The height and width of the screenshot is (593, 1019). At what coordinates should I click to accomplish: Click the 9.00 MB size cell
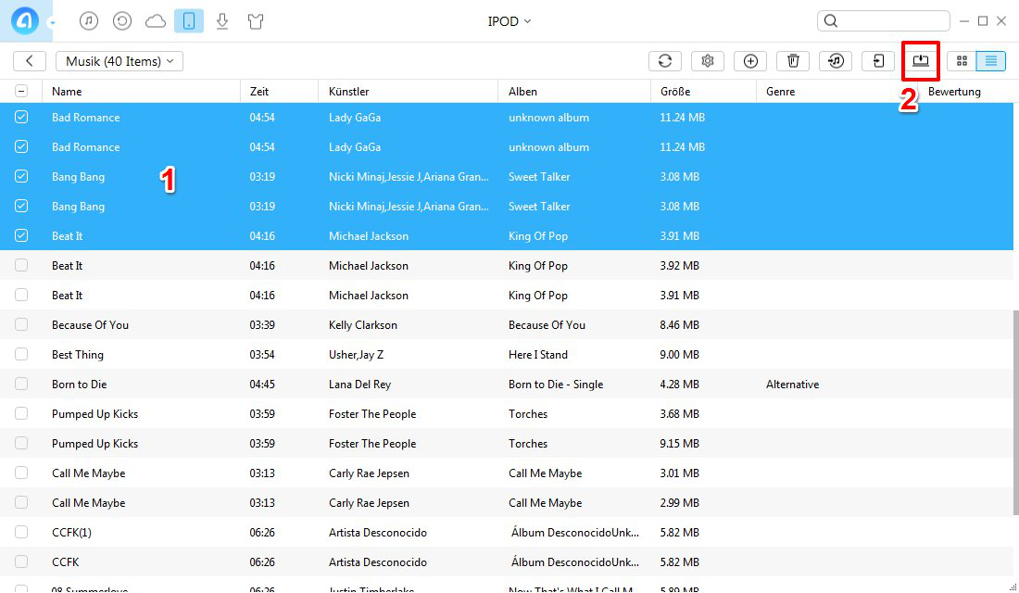click(680, 354)
